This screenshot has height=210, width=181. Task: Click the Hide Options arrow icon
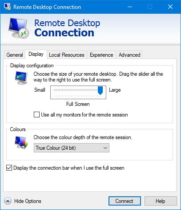point(8,201)
